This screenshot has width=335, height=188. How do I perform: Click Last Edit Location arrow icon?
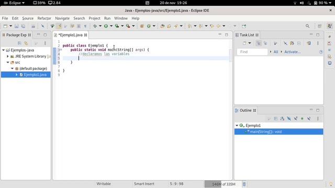(212, 26)
